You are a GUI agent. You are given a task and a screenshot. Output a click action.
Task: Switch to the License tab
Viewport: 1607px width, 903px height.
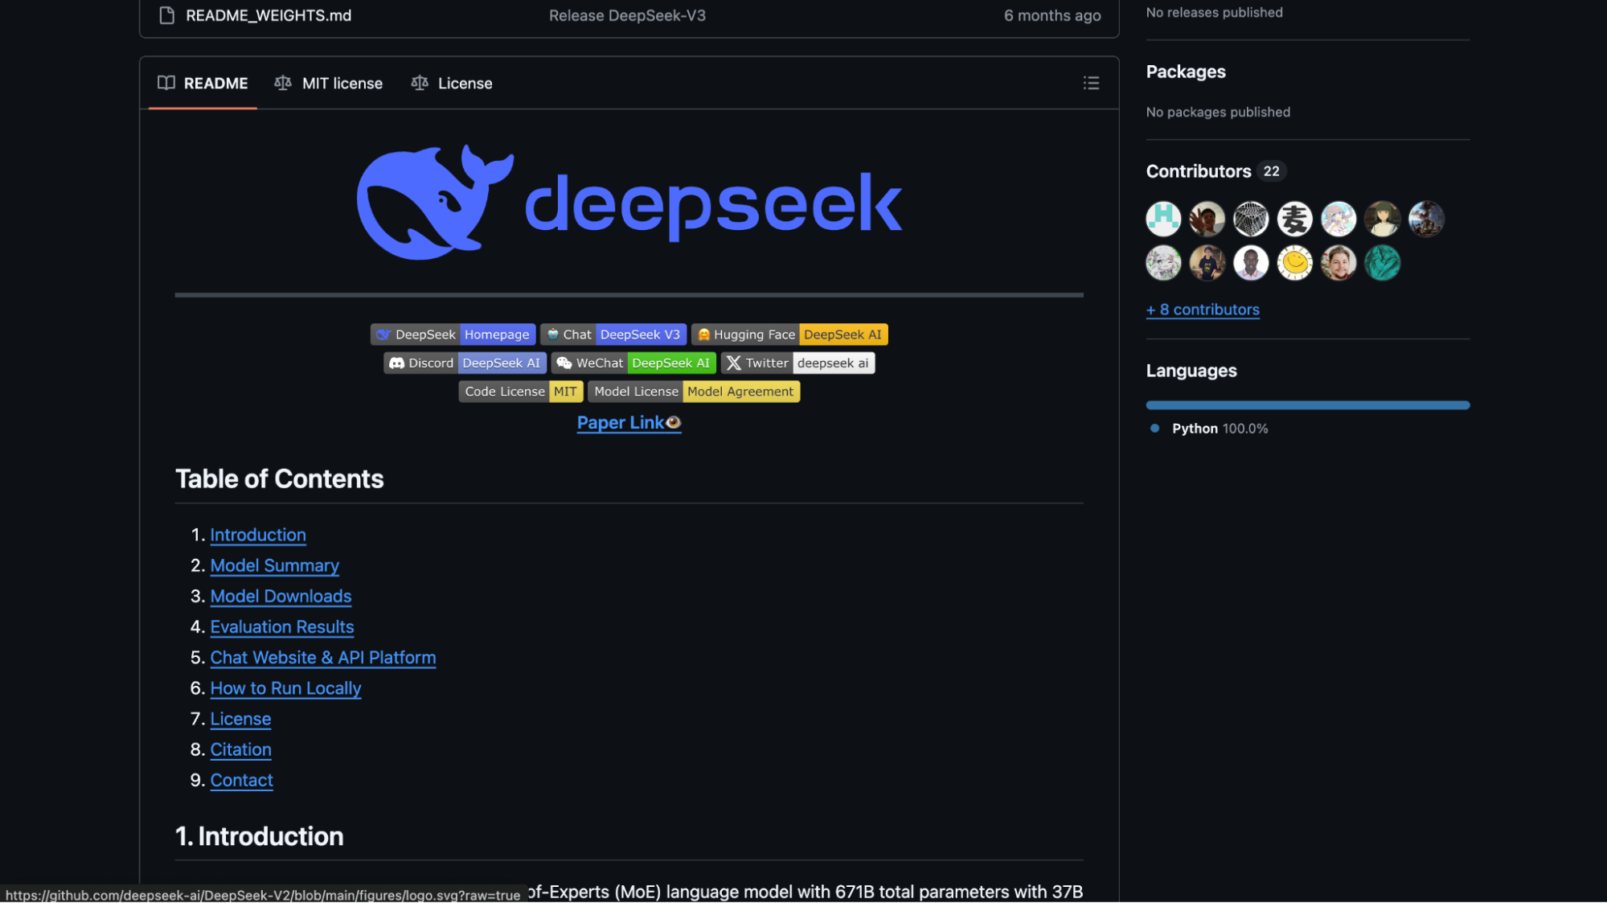[452, 83]
